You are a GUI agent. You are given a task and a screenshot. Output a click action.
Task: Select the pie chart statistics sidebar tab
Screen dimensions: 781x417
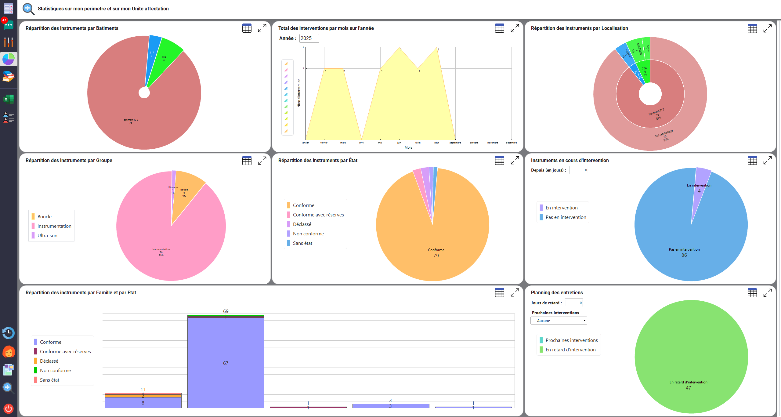coord(8,59)
